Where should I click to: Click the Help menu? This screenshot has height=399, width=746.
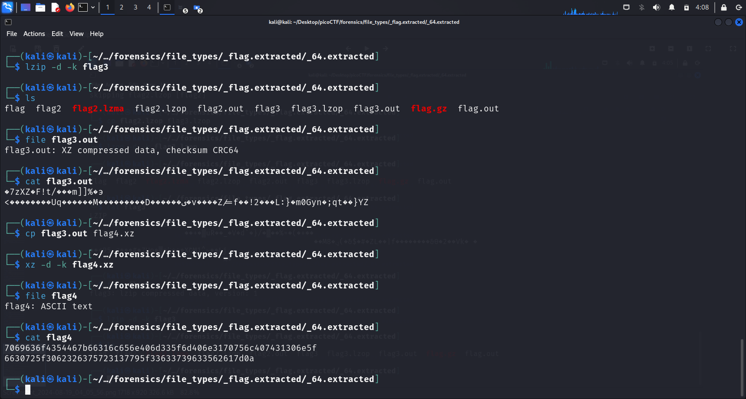(96, 34)
